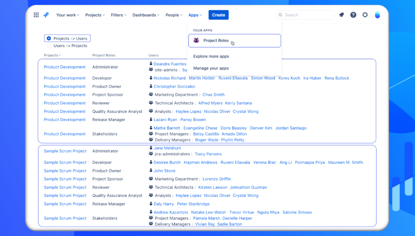Open the notifications icon

(341, 15)
